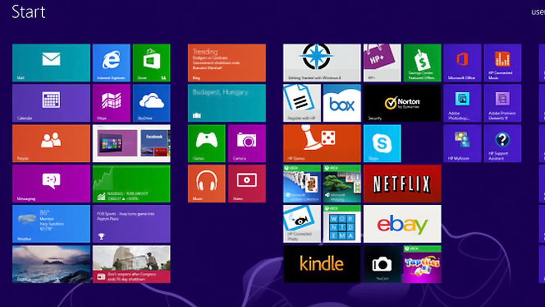545x307 pixels.
Task: Launch Microsoft Solitaire Collection tile
Action: pos(302,183)
